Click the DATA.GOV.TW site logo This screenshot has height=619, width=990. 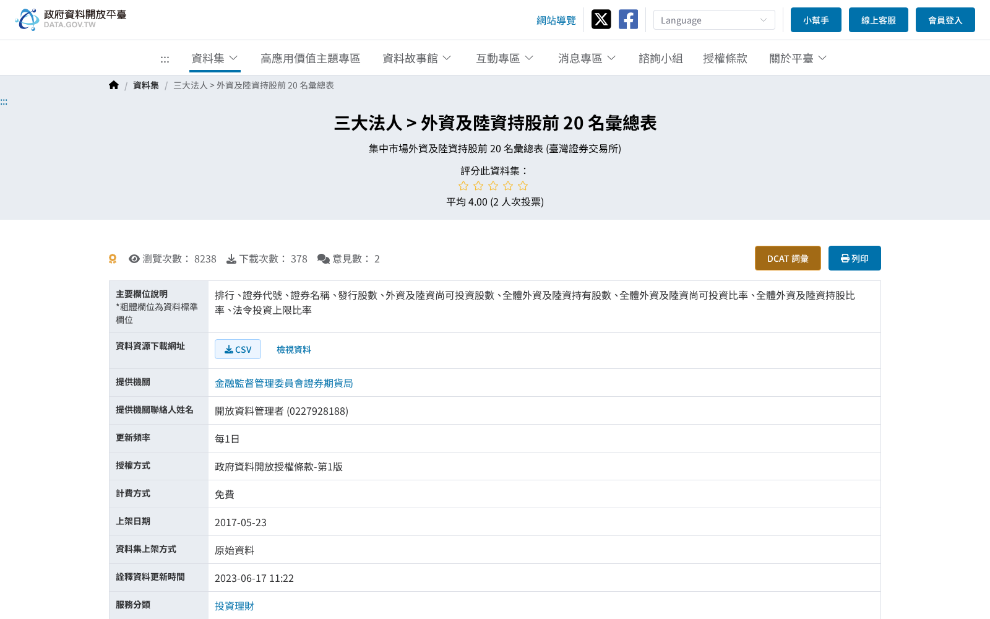[x=71, y=19]
